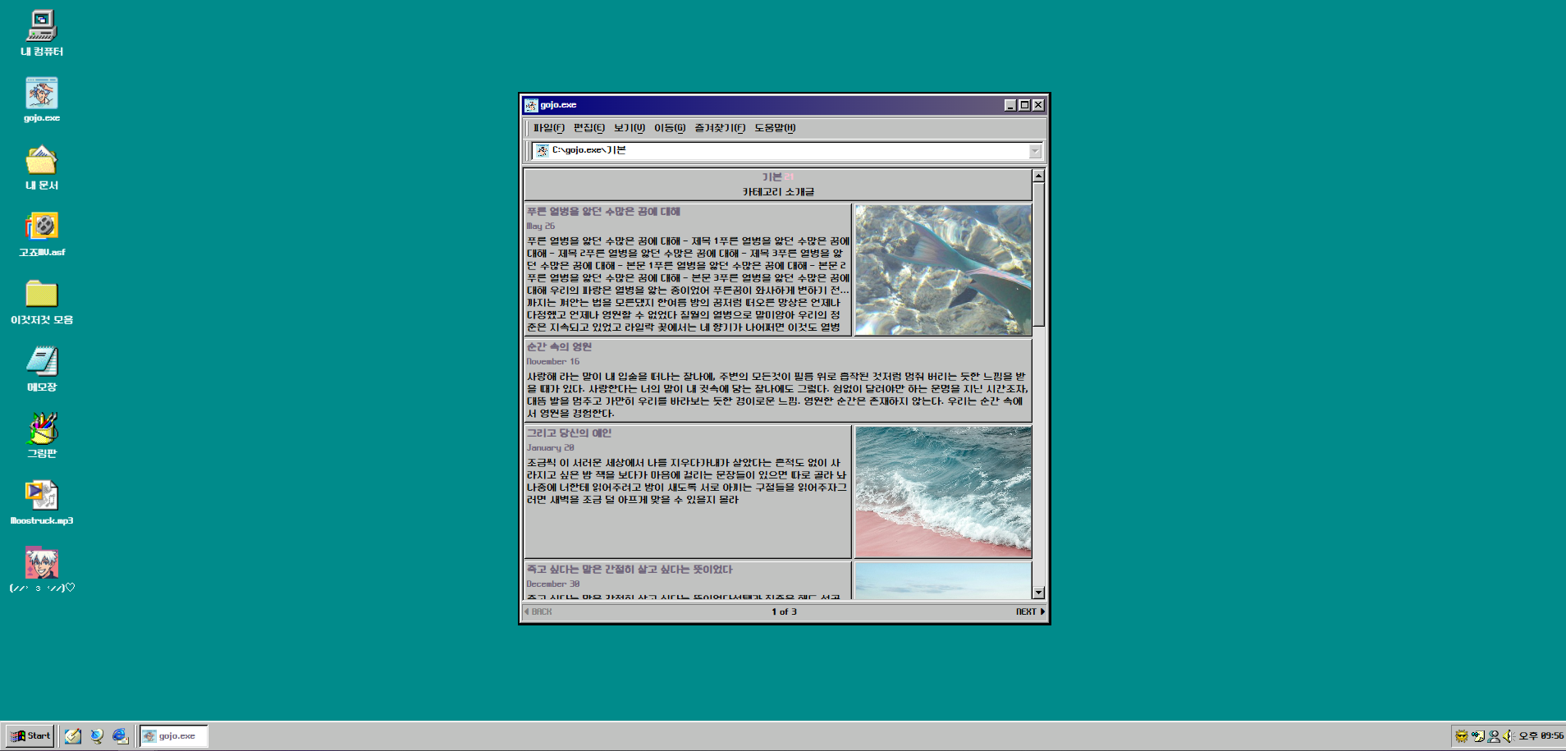Viewport: 1566px width, 751px height.
Task: Open the 편집(E) menu
Action: 588,128
